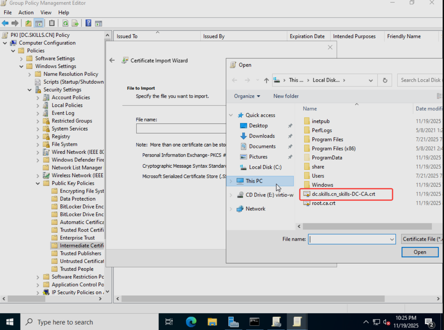
Task: Select Trusted Root Certification Authorities folder
Action: [78, 230]
